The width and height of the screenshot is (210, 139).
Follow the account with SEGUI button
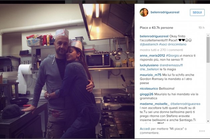tap(197, 12)
